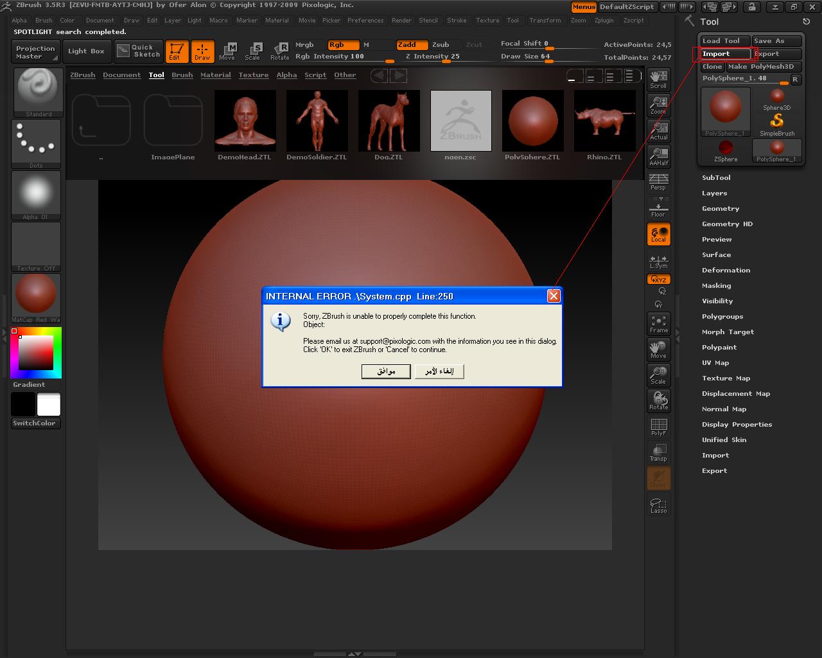Viewport: 822px width, 658px height.
Task: Click the Scale view icon in right shelf
Action: coord(658,375)
